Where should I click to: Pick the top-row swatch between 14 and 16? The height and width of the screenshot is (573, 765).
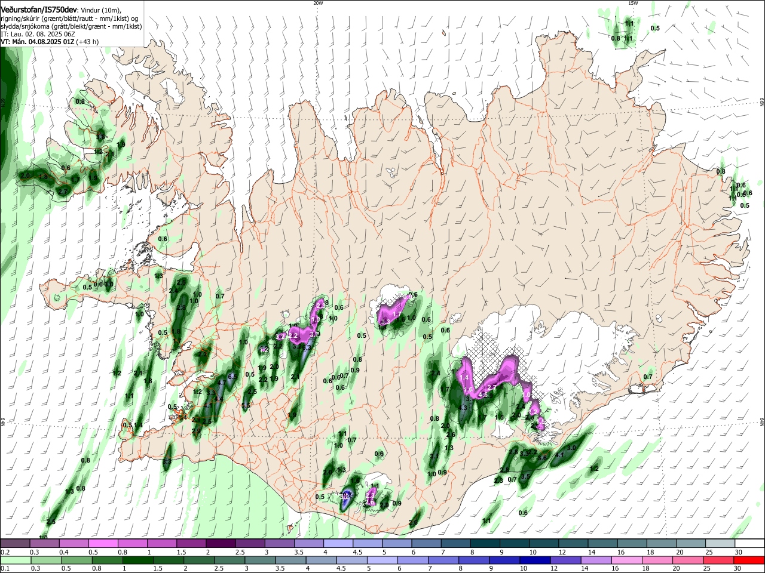pos(603,544)
